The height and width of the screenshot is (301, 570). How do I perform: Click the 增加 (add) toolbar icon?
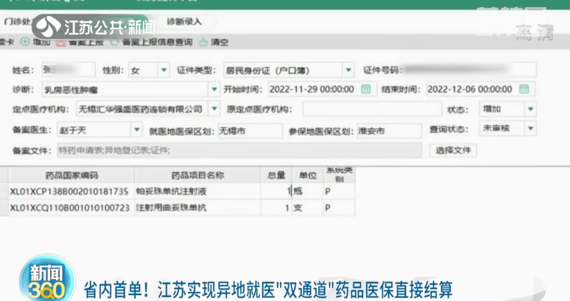coord(25,42)
